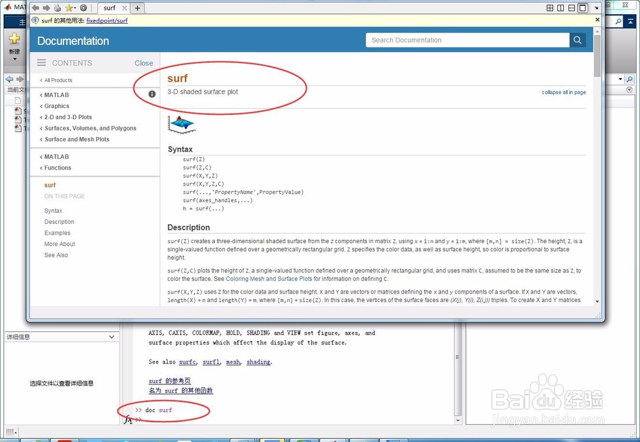
Task: Jump to Description in the sidebar
Action: (59, 221)
